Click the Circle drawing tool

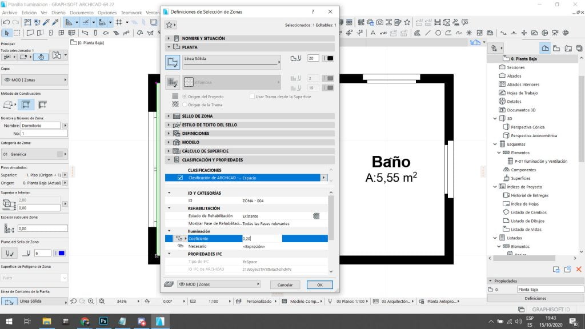pyautogui.click(x=439, y=33)
